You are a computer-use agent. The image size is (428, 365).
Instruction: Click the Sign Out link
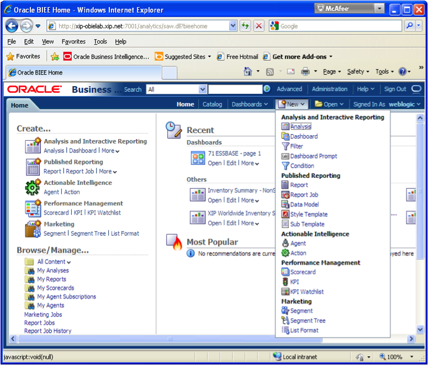click(x=395, y=89)
